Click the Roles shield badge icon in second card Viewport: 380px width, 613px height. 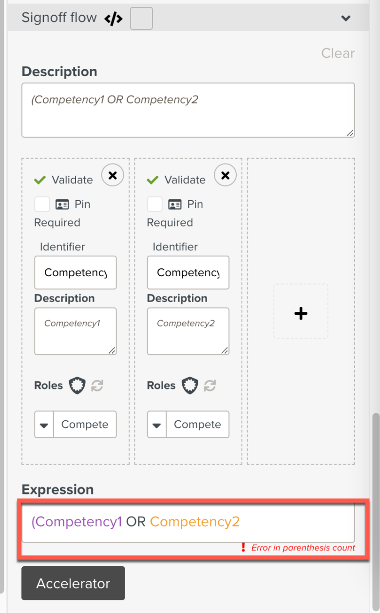(x=190, y=386)
